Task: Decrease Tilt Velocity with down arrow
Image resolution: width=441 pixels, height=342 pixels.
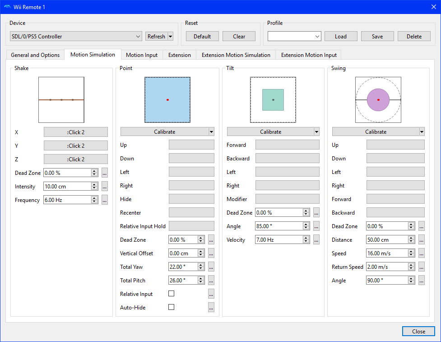Action: pos(306,242)
